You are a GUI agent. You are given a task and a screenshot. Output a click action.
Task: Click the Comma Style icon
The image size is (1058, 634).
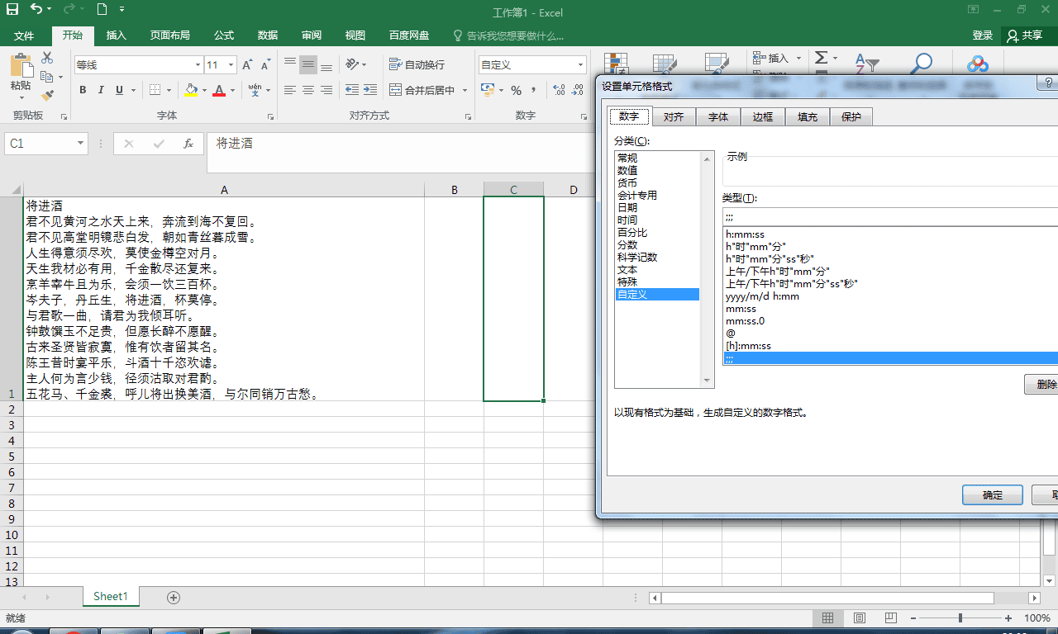coord(533,90)
